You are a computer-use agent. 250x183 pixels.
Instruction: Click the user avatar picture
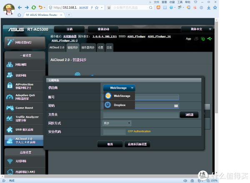(9, 10)
